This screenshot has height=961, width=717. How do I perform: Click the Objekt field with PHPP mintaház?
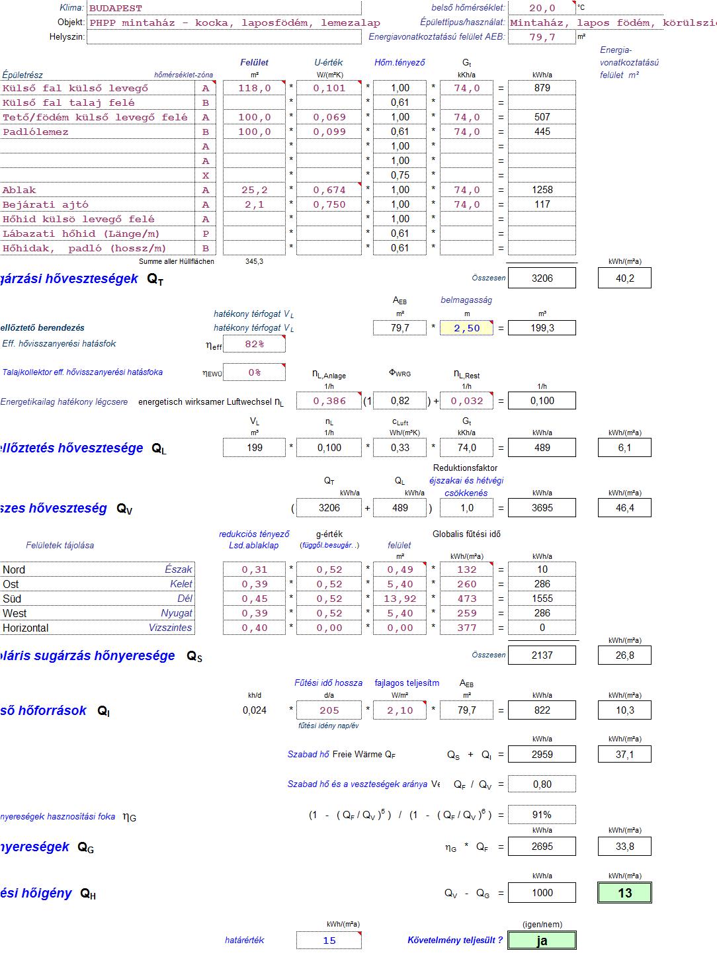224,22
